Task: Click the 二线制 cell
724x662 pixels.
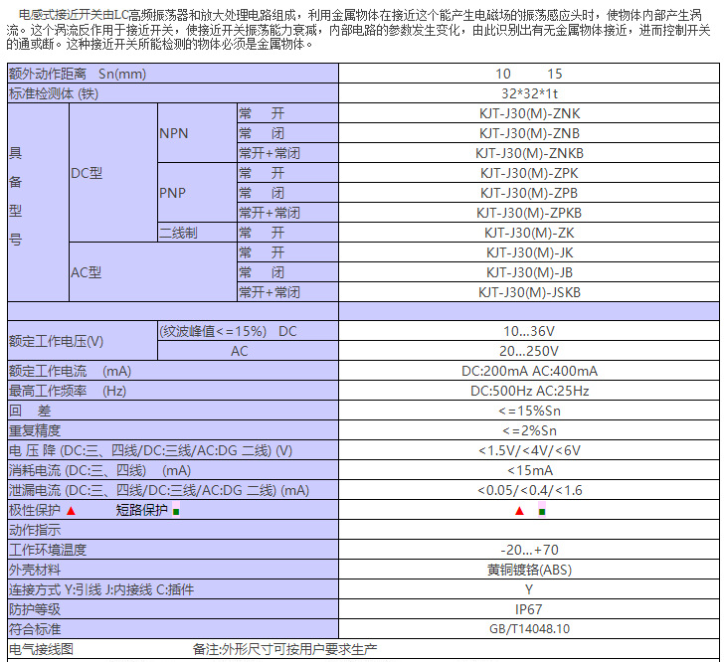Action: [x=197, y=233]
